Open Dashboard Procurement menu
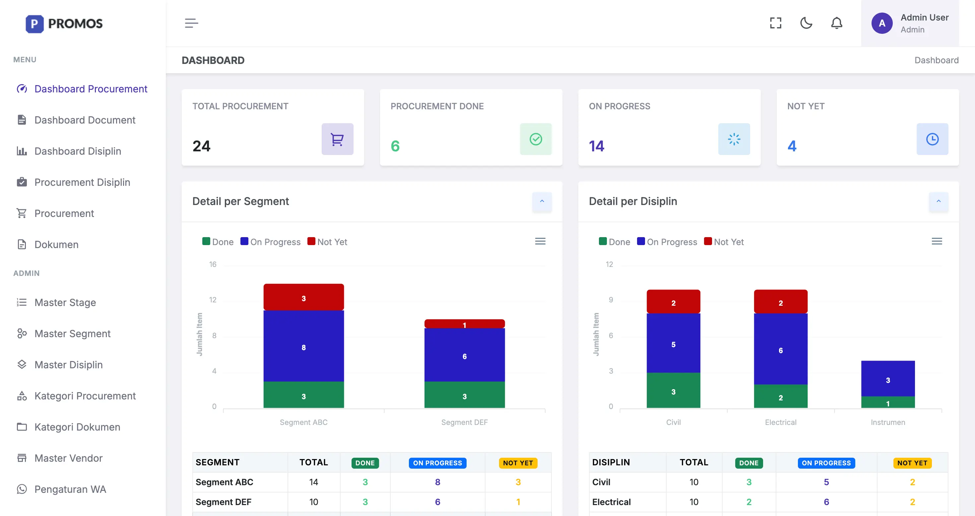Viewport: 975px width, 516px height. [83, 89]
